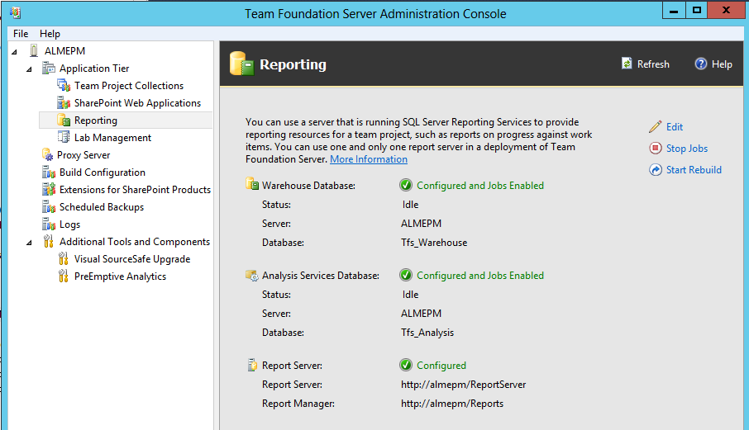Image resolution: width=749 pixels, height=430 pixels.
Task: Click the Edit link
Action: [x=675, y=127]
